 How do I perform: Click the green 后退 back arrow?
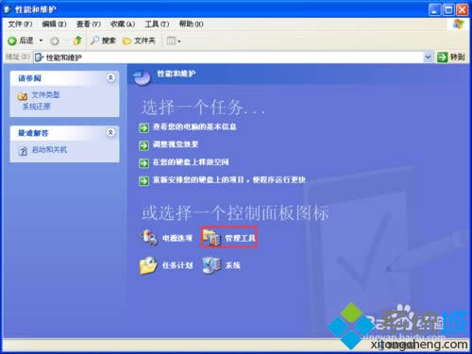(12, 41)
